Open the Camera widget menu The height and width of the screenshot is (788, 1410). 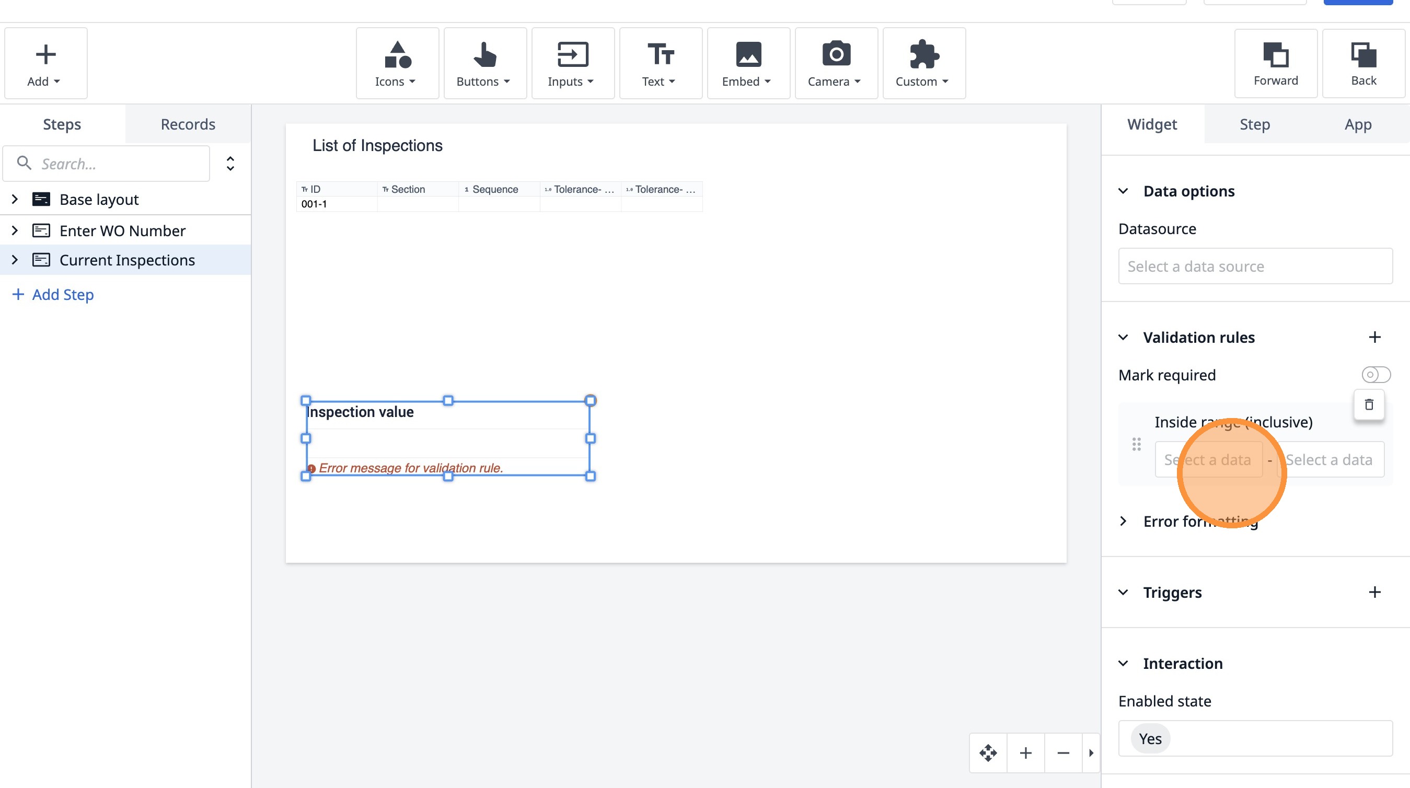pyautogui.click(x=836, y=63)
